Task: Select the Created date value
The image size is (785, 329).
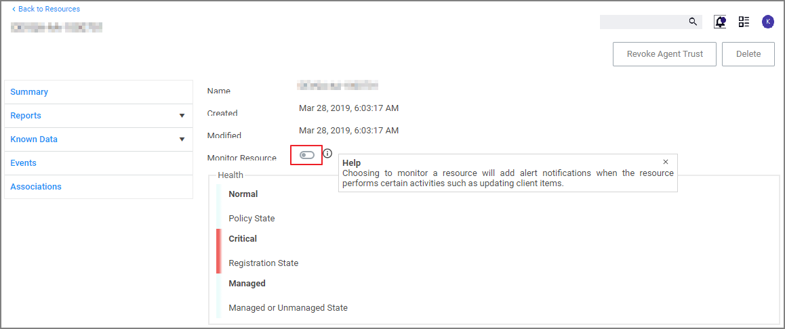Action: click(349, 108)
